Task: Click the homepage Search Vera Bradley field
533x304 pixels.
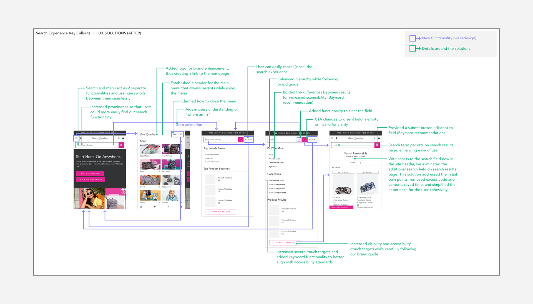Action: point(97,145)
